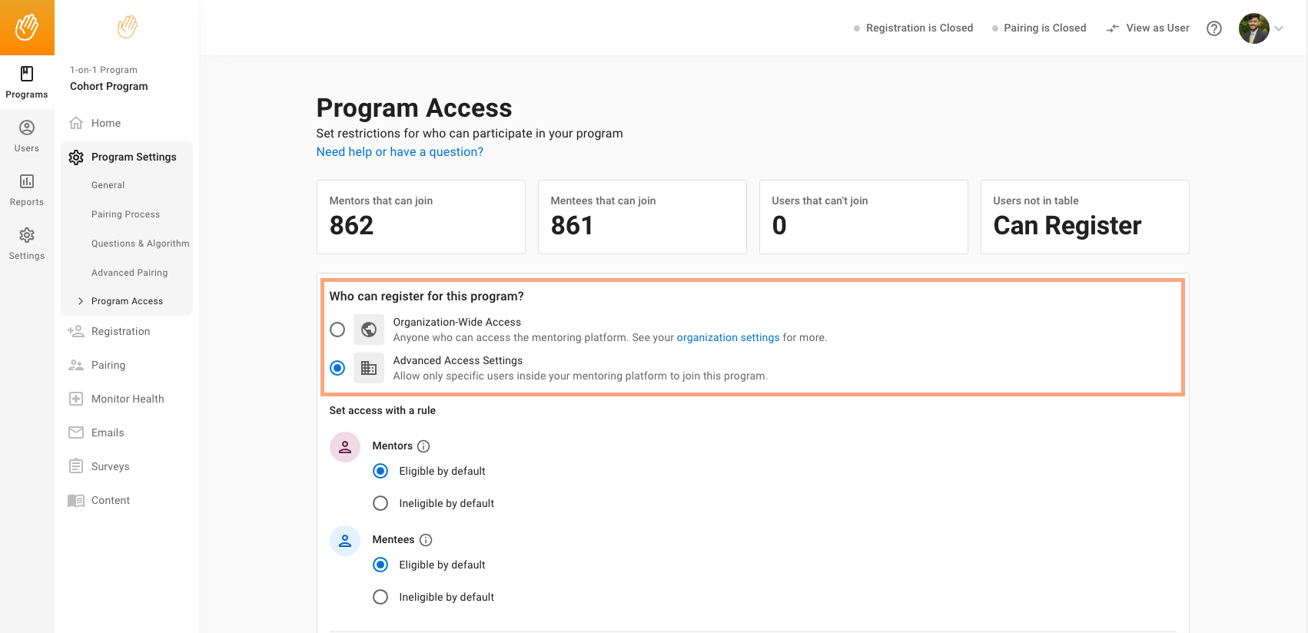Go to Monitor Health in sidebar
Image resolution: width=1308 pixels, height=633 pixels.
(128, 399)
